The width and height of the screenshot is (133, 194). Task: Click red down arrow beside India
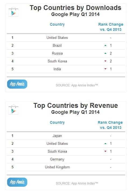(105, 69)
